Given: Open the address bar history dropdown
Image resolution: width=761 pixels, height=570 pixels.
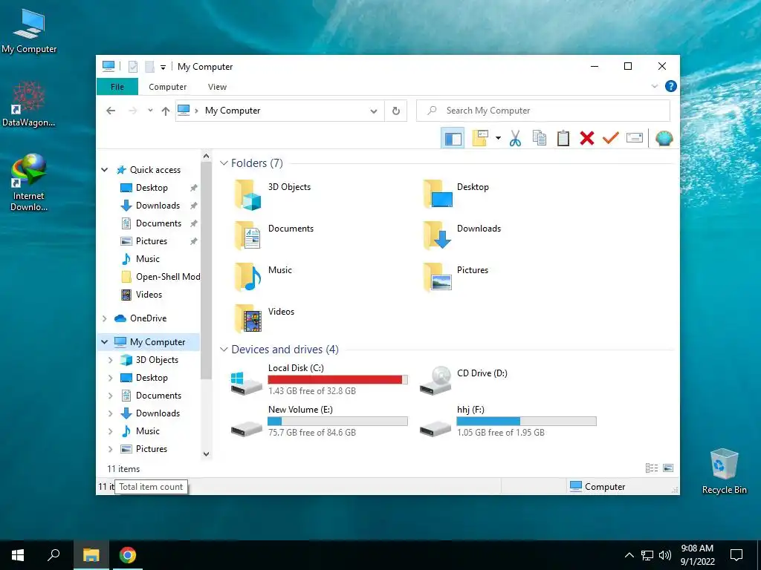Looking at the screenshot, I should click(x=374, y=111).
